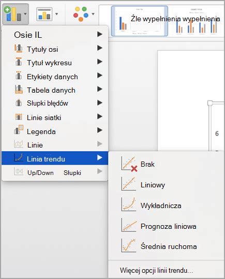Image resolution: width=225 pixels, height=279 pixels.
Task: Open Etykiety danych menu entry
Action: [55, 77]
